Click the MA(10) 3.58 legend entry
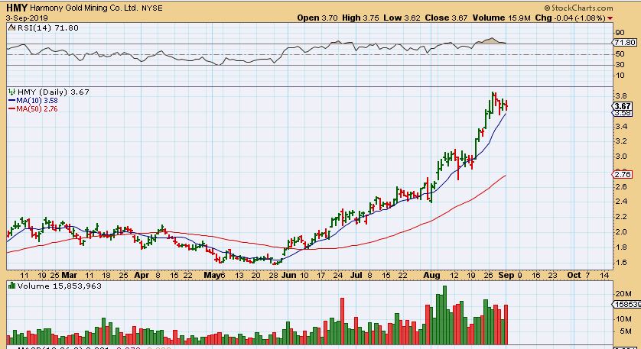 [x=34, y=100]
